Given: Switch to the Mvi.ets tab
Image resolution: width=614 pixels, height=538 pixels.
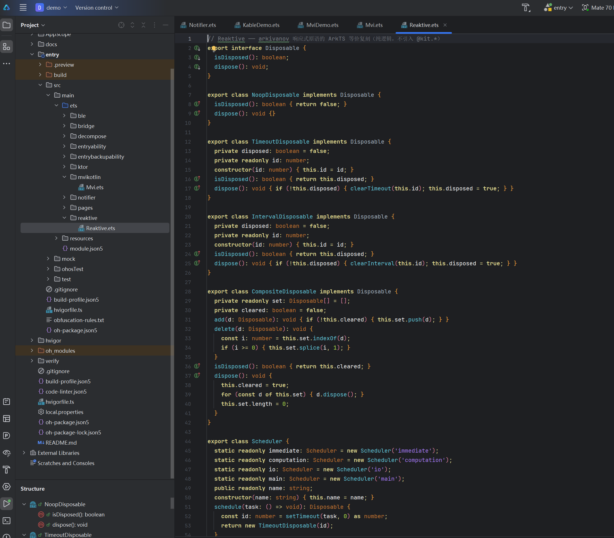Looking at the screenshot, I should click(x=370, y=25).
